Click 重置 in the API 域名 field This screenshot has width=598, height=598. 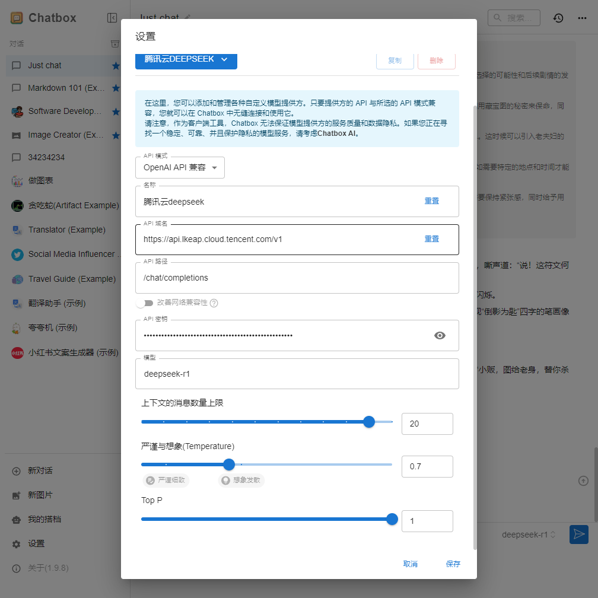click(x=432, y=238)
